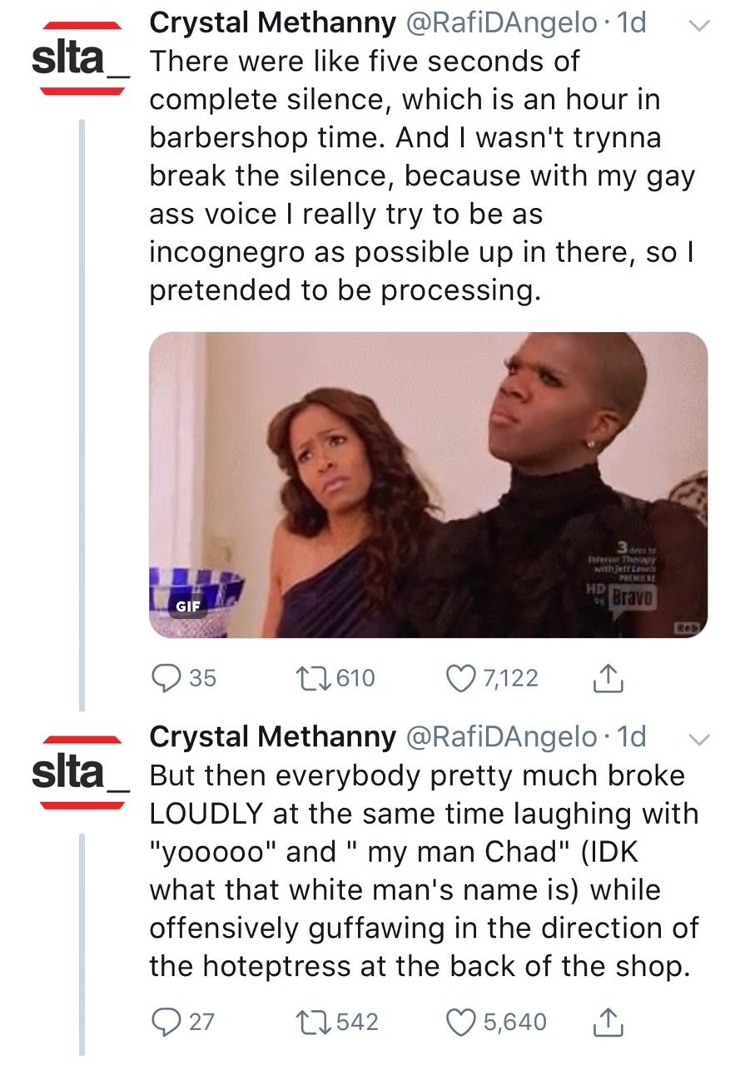The width and height of the screenshot is (740, 1065).
Task: Reply to the barbershop silence tweet
Action: (166, 679)
